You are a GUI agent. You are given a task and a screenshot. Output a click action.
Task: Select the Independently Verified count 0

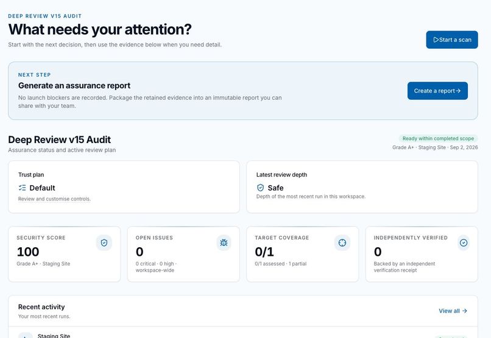pos(378,252)
